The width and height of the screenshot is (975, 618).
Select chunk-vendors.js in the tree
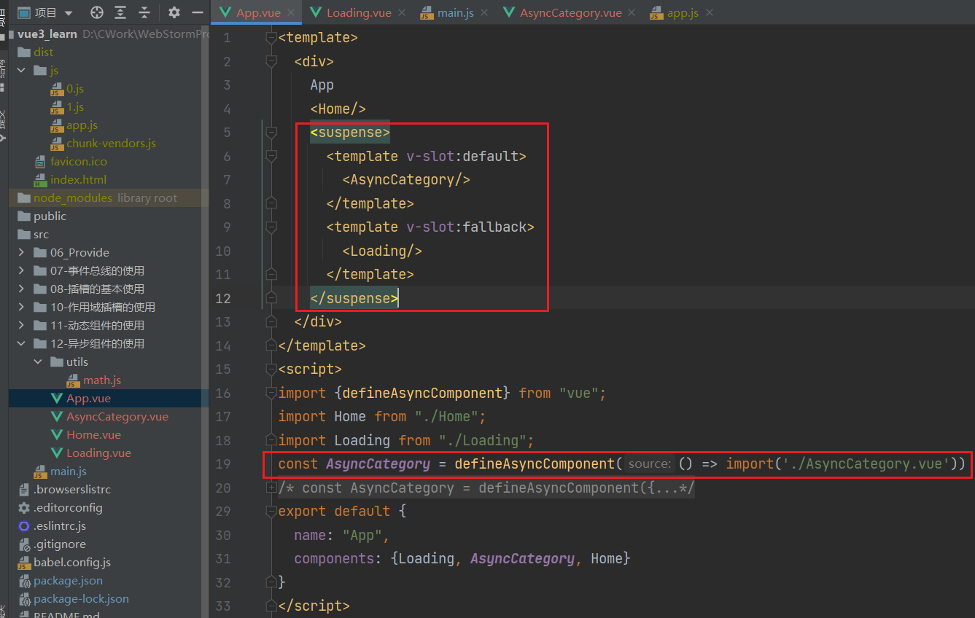click(111, 143)
